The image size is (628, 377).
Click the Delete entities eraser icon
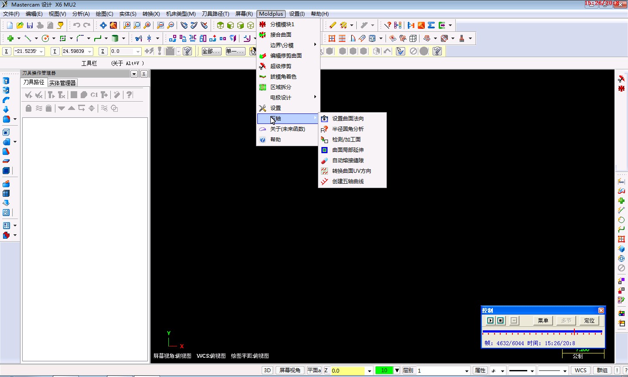click(x=333, y=25)
